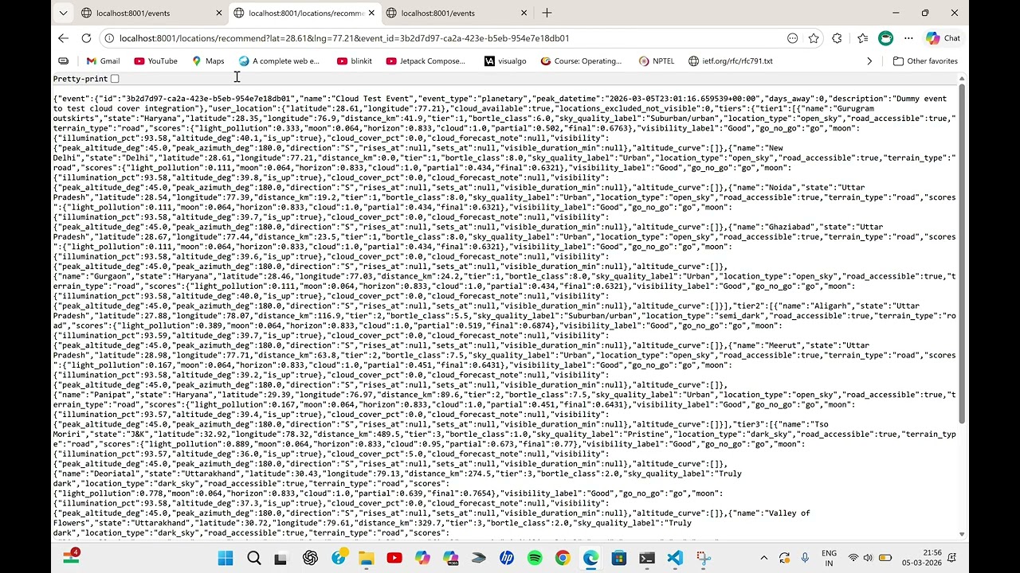Open Maps bookmark
Viewport: 1020px width, 573px height.
tap(208, 61)
